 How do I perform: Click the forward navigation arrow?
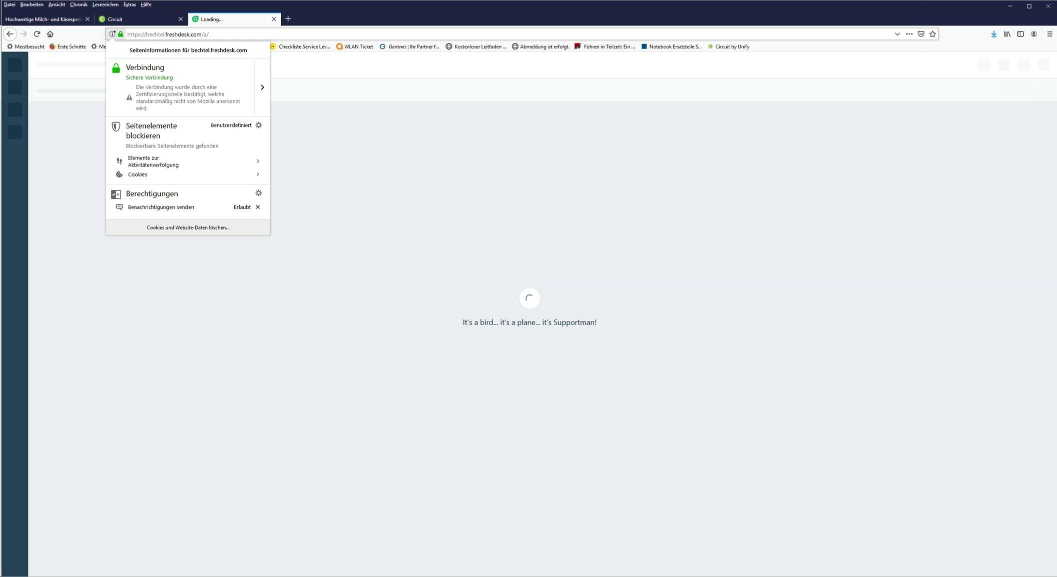tap(24, 34)
